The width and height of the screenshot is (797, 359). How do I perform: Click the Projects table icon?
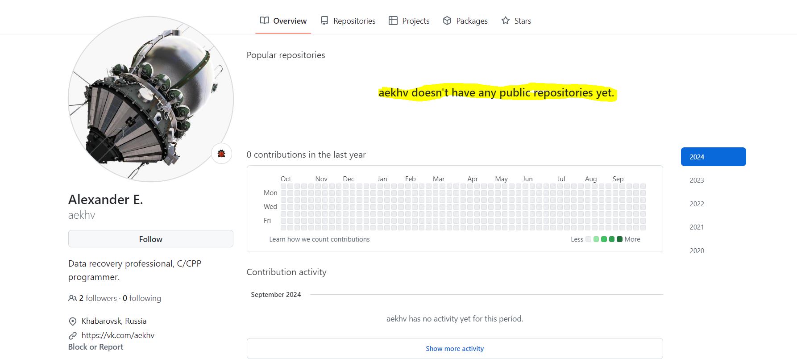click(x=393, y=21)
